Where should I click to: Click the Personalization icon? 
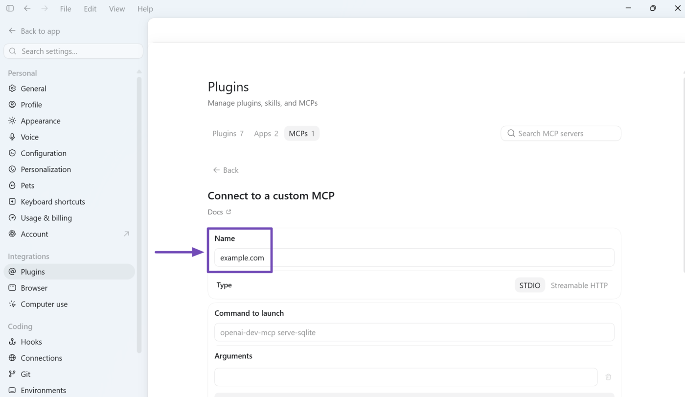[12, 169]
